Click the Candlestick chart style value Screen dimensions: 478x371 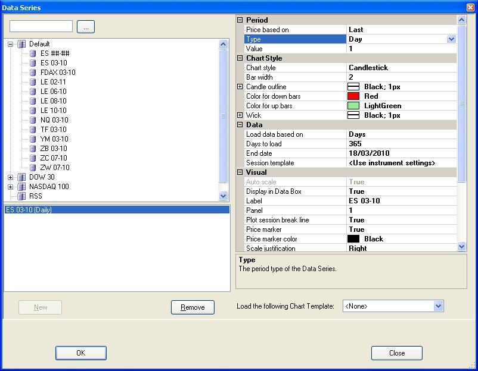[x=402, y=68]
